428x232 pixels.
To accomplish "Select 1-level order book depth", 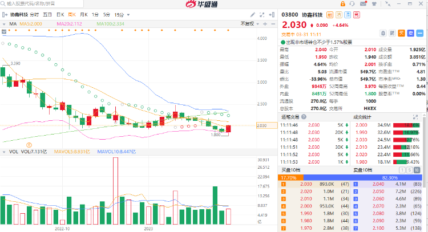I will (402, 170).
